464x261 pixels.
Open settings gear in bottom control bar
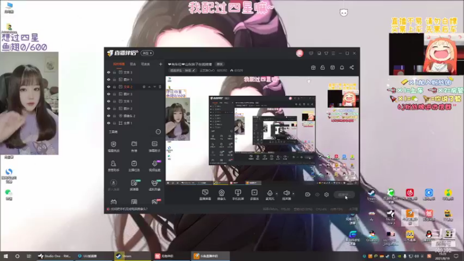[327, 194]
